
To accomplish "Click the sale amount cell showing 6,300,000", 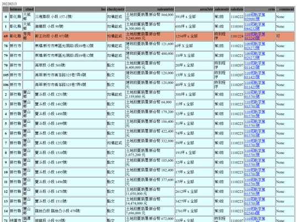I will (150, 27).
